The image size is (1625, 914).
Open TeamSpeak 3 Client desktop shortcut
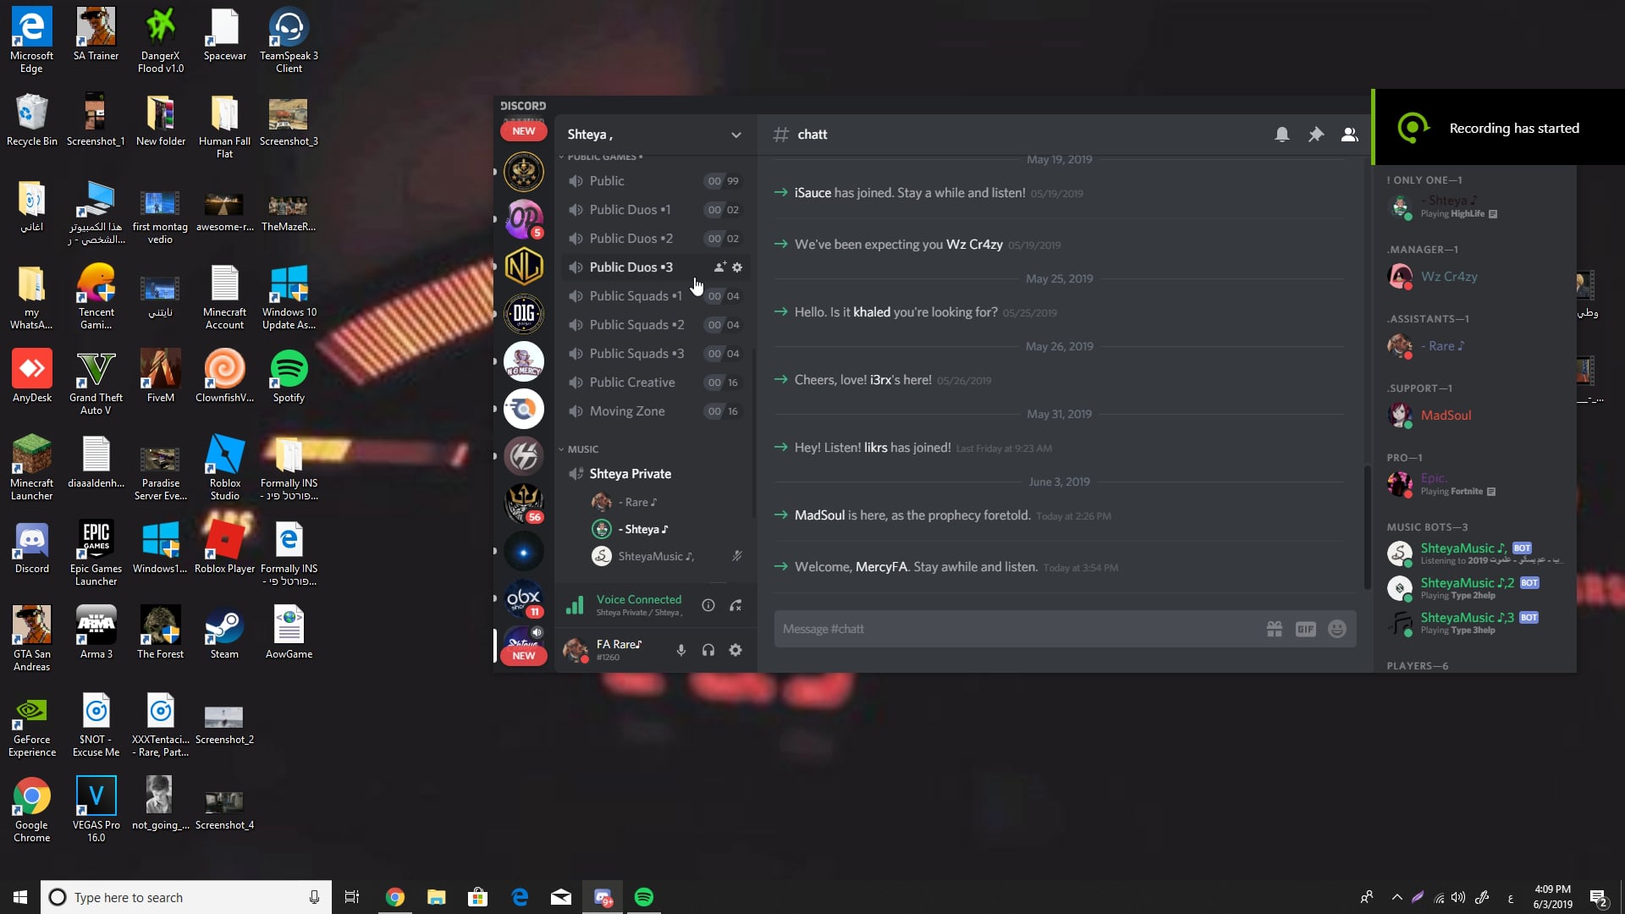[289, 40]
